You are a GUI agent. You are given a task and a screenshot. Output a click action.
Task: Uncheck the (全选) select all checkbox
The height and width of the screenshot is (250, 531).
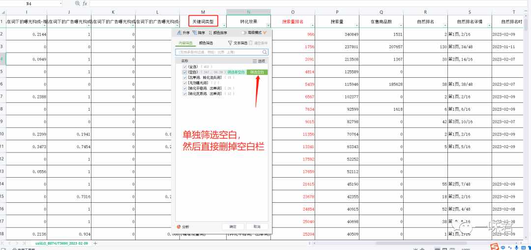click(184, 67)
